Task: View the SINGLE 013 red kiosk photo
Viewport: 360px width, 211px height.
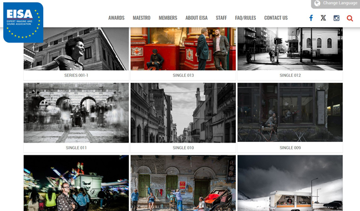Action: (x=183, y=49)
